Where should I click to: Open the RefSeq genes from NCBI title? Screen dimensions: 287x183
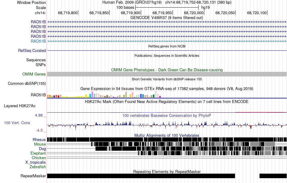167,46
